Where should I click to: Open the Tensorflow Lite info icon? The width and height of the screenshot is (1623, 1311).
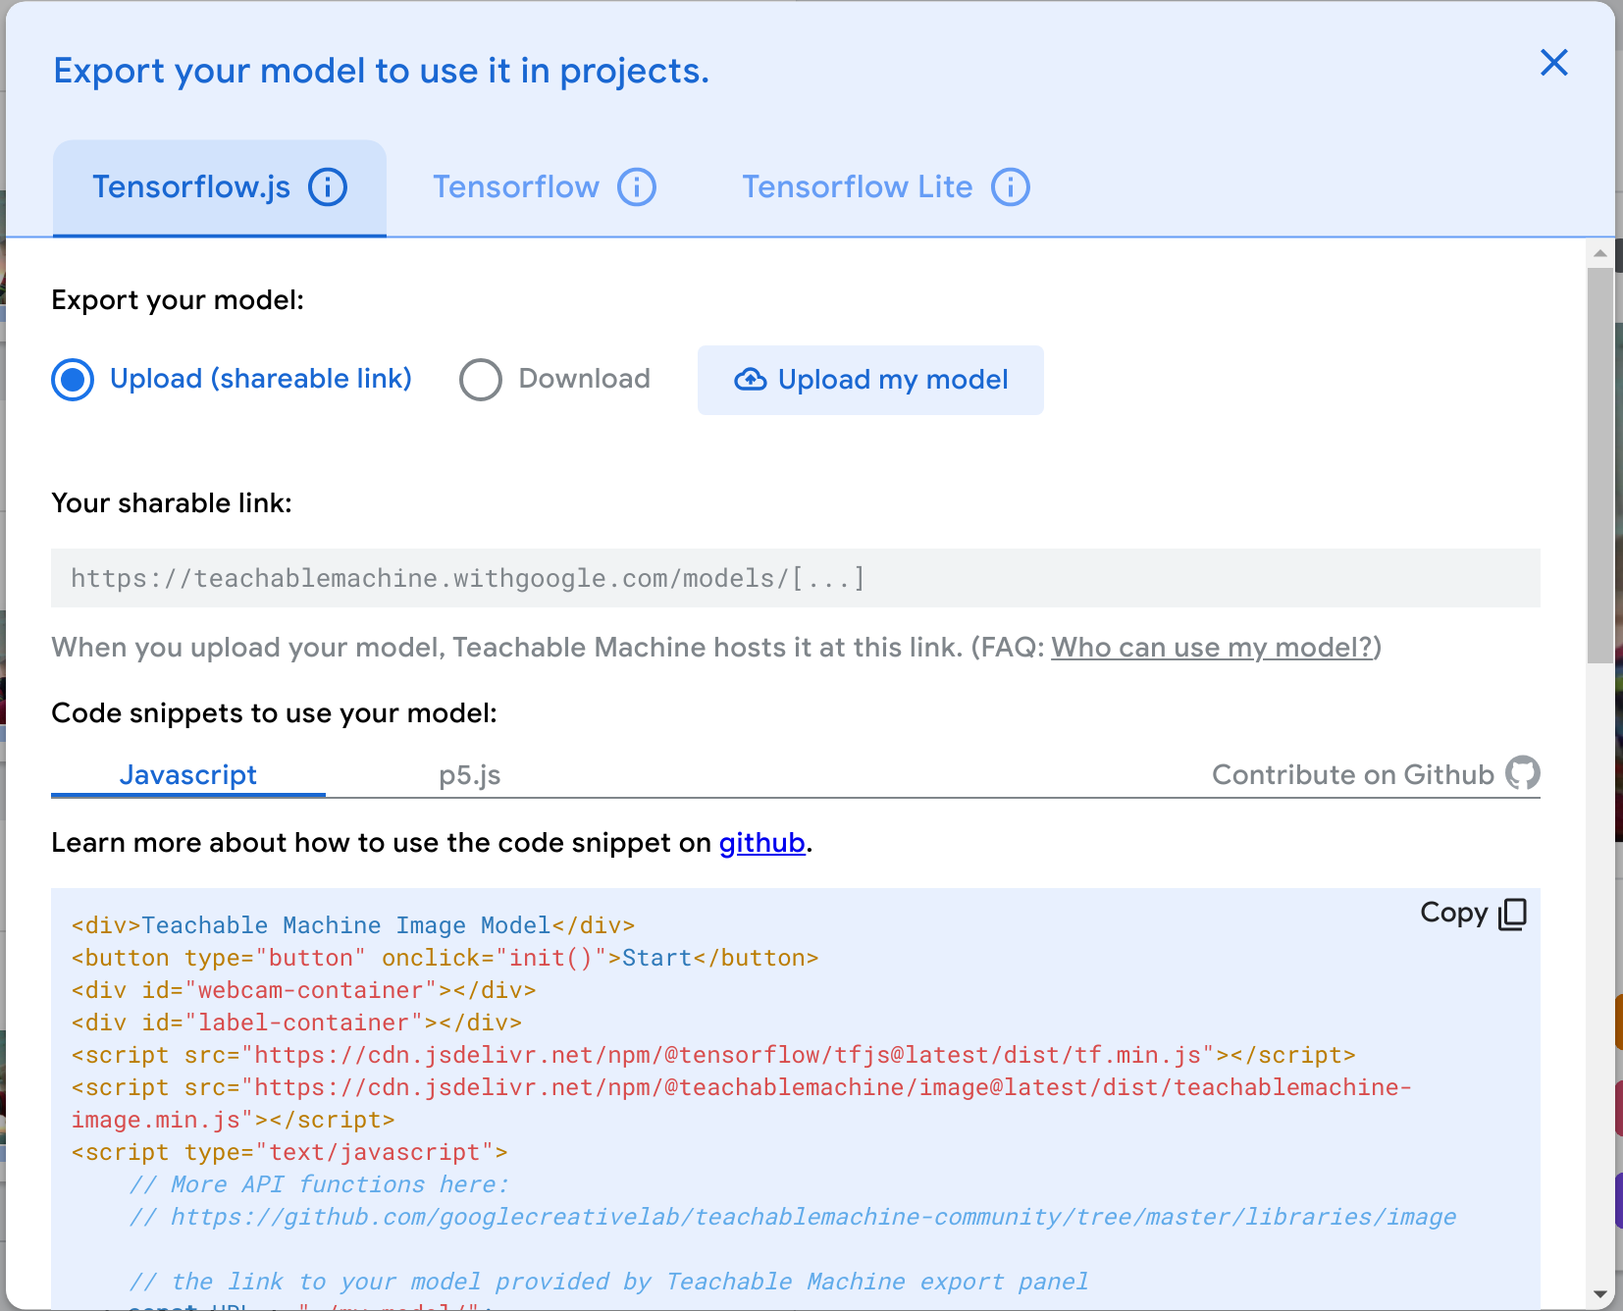(1011, 186)
